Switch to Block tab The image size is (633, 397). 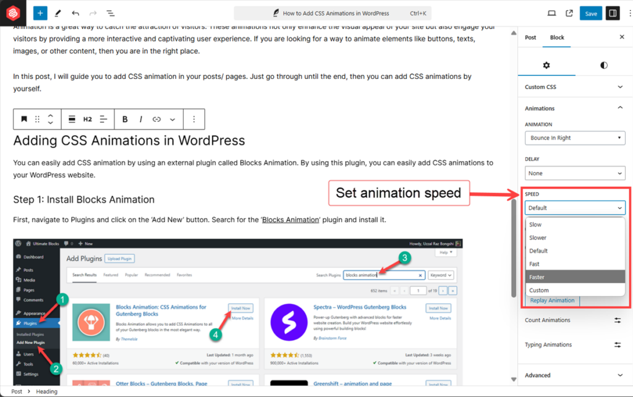[x=557, y=37]
